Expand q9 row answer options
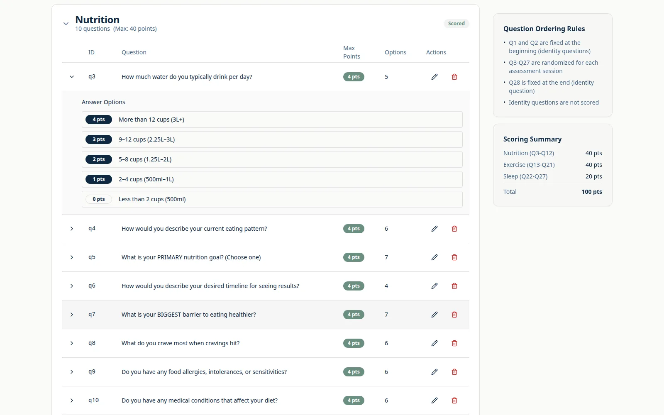This screenshot has height=415, width=664. pos(72,372)
